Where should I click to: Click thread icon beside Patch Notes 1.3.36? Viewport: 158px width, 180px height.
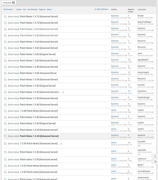[5, 152]
